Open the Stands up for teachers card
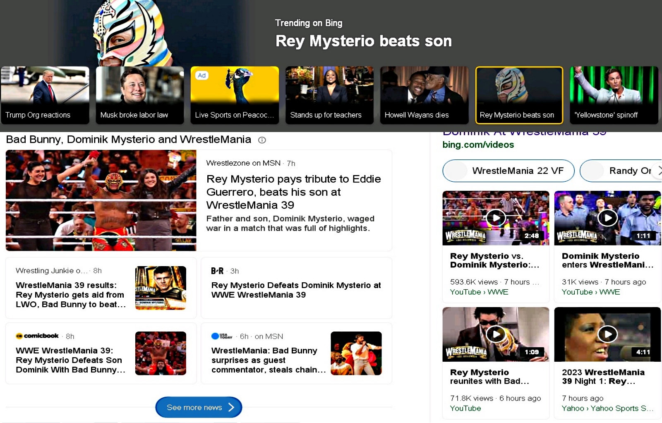662x423 pixels. (x=329, y=95)
